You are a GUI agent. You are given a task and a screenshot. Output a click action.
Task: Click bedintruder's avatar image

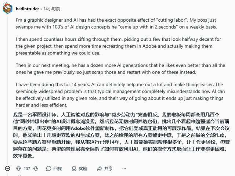point(7,8)
